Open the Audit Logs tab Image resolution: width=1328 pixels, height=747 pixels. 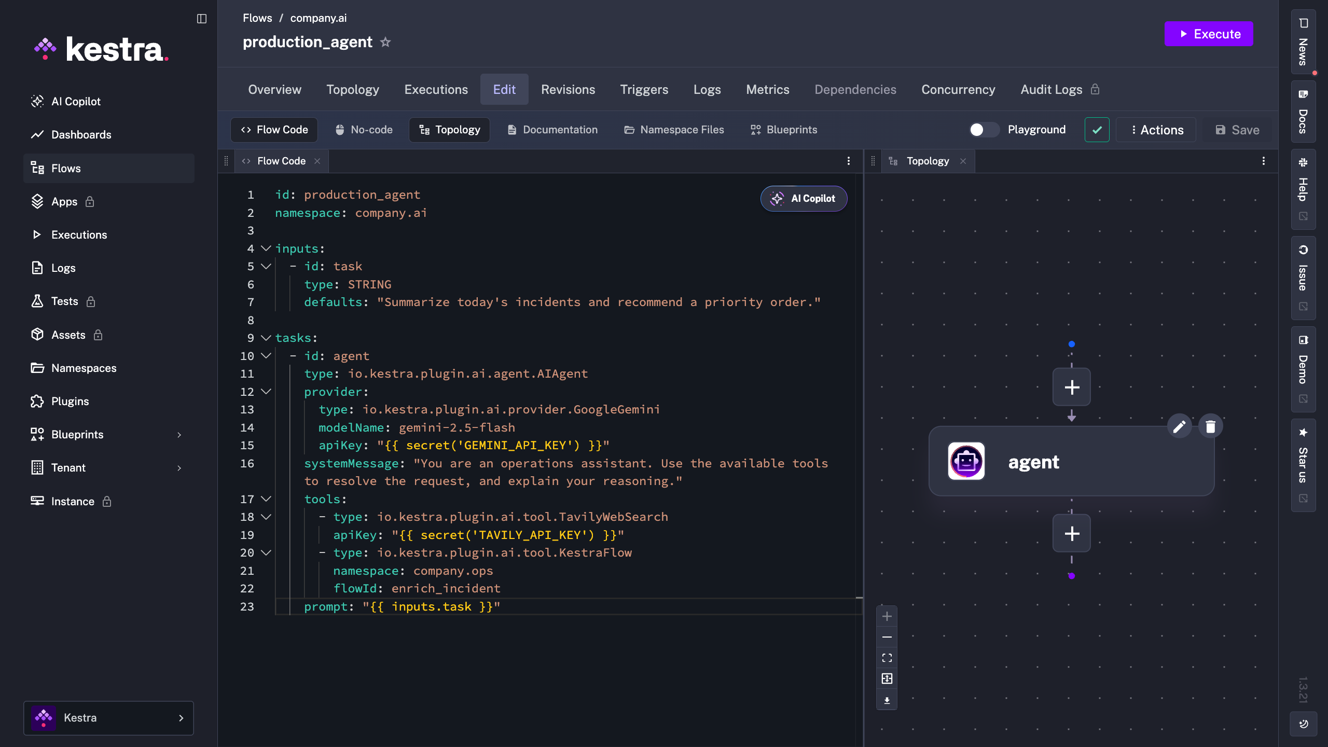coord(1060,89)
